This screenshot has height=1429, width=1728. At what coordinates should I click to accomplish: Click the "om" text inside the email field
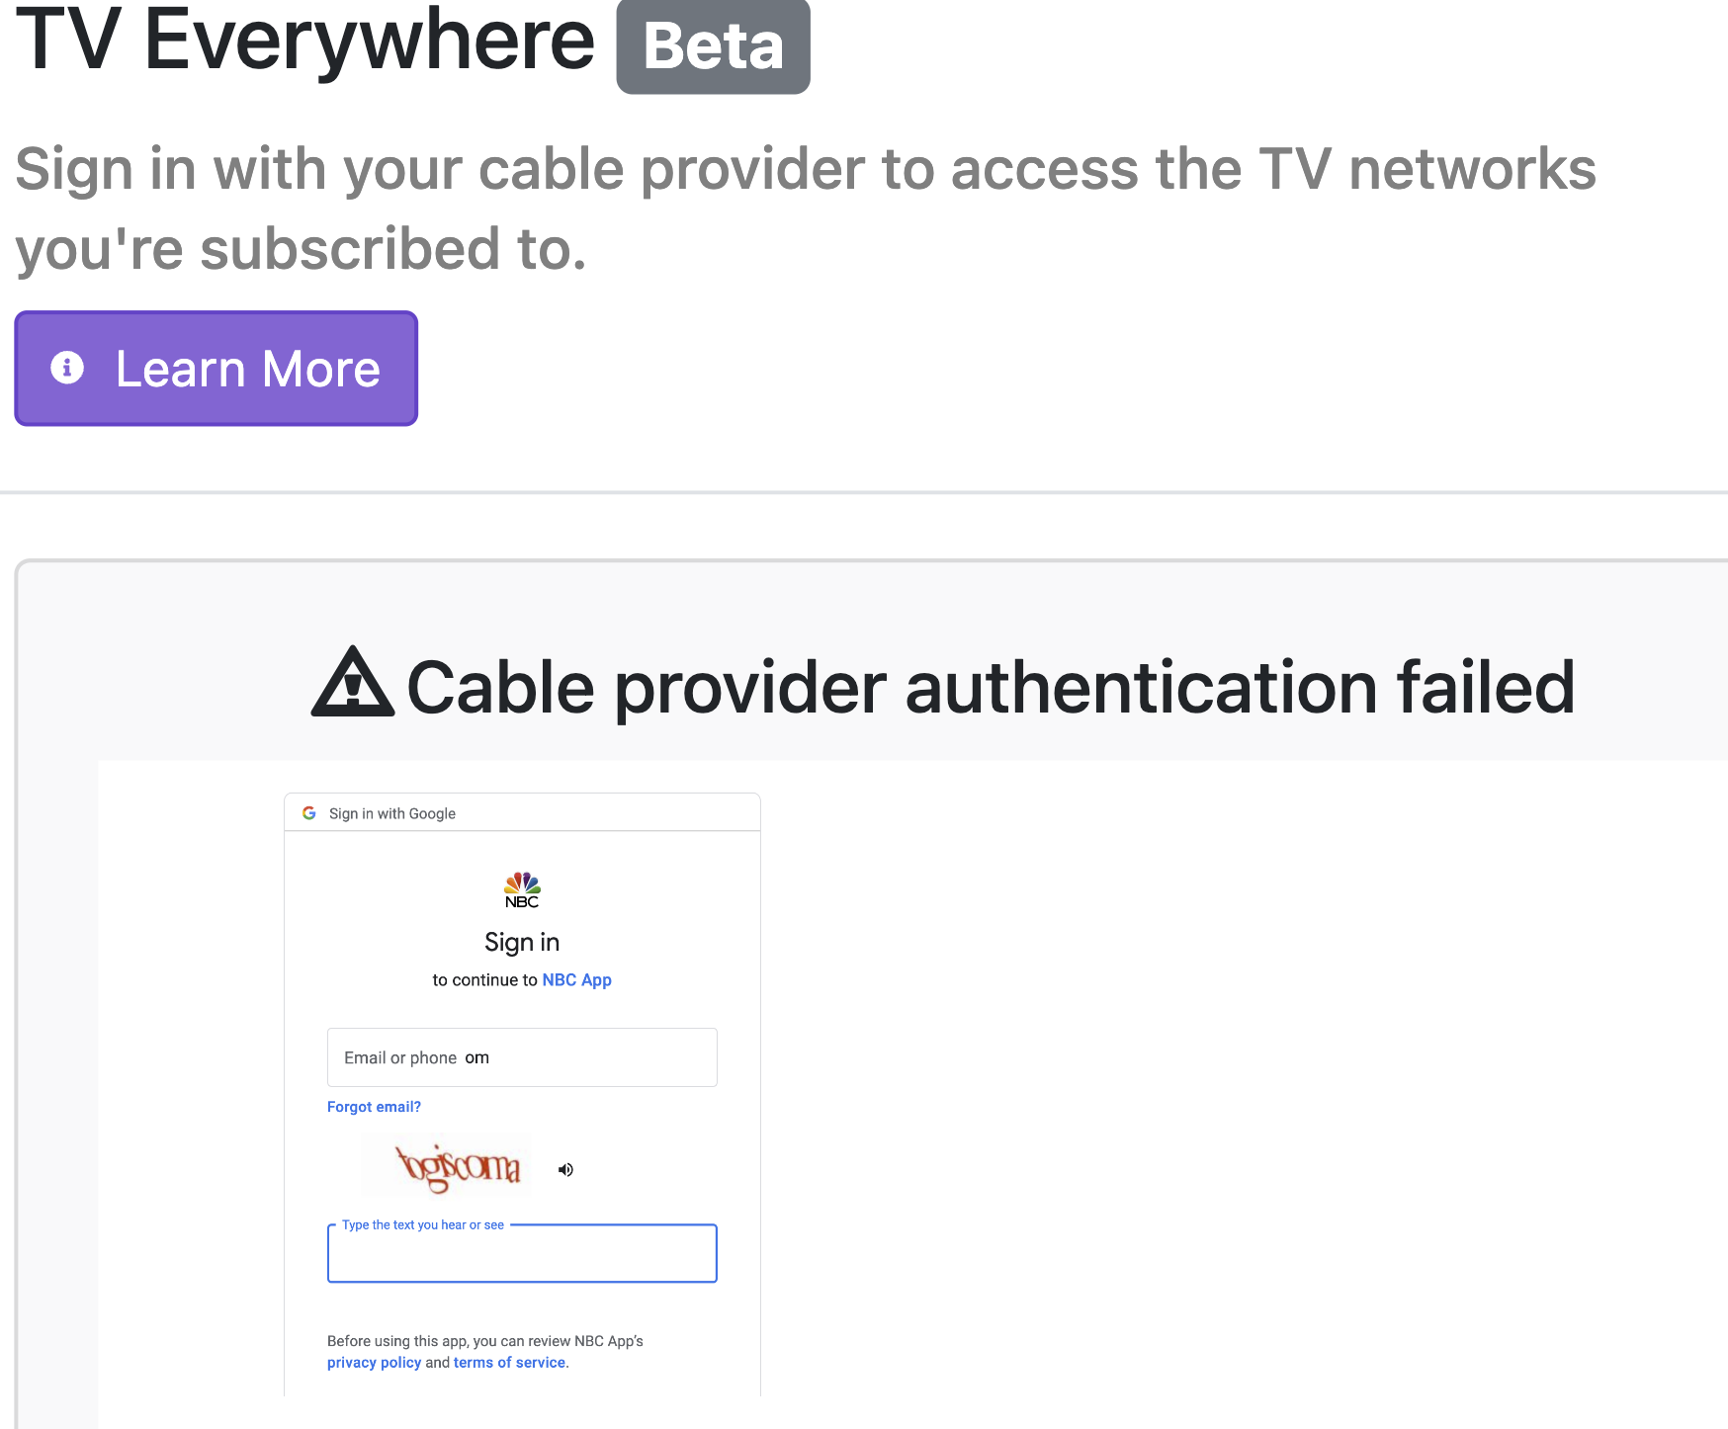coord(476,1056)
